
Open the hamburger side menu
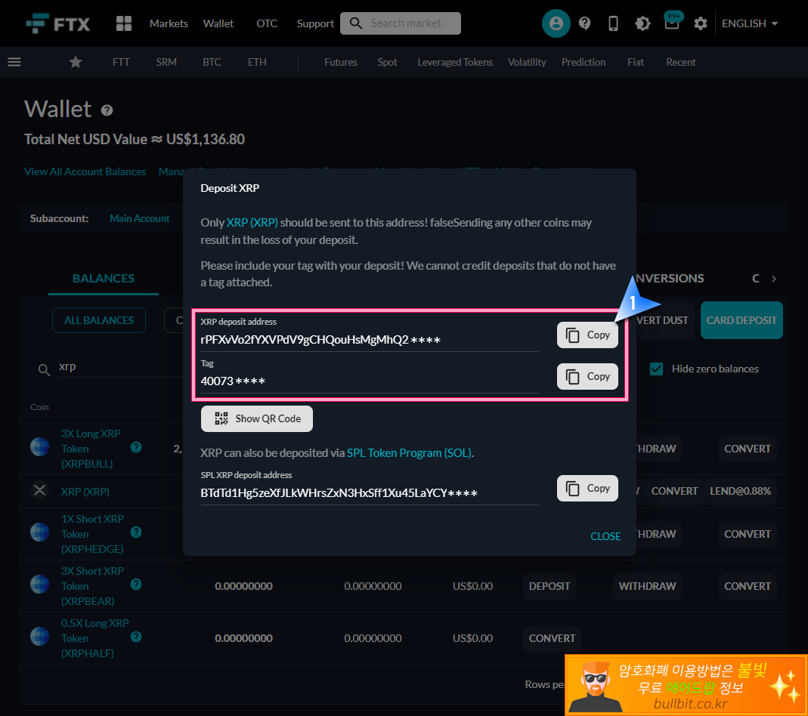[14, 62]
